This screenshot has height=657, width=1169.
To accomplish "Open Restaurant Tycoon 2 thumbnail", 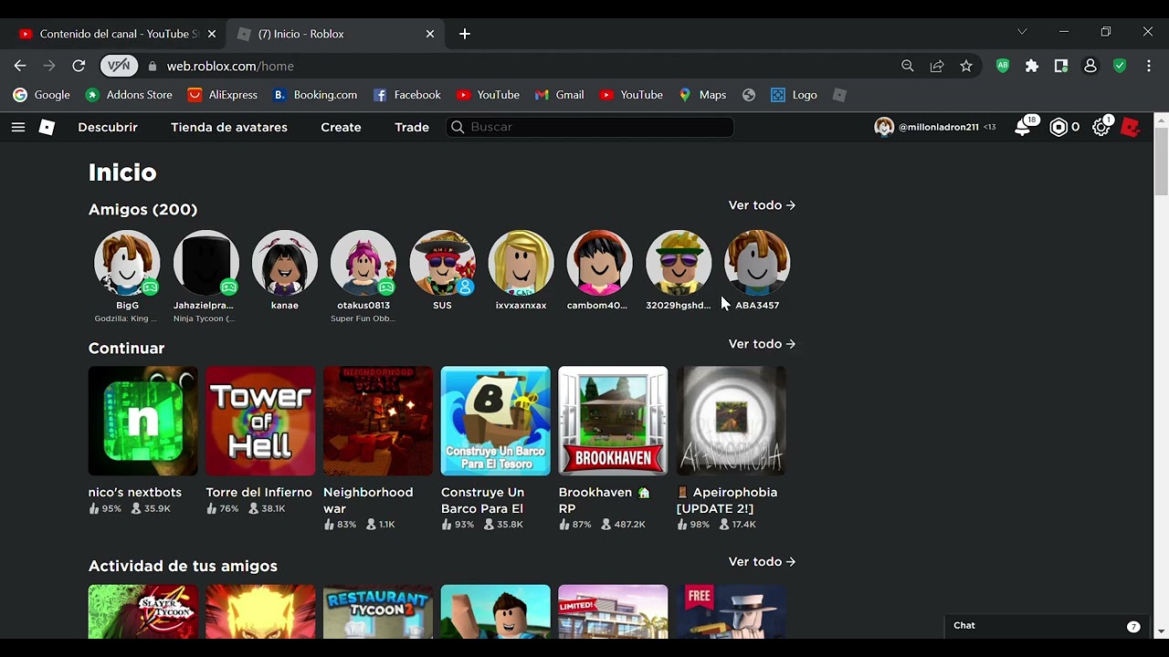I will (378, 612).
